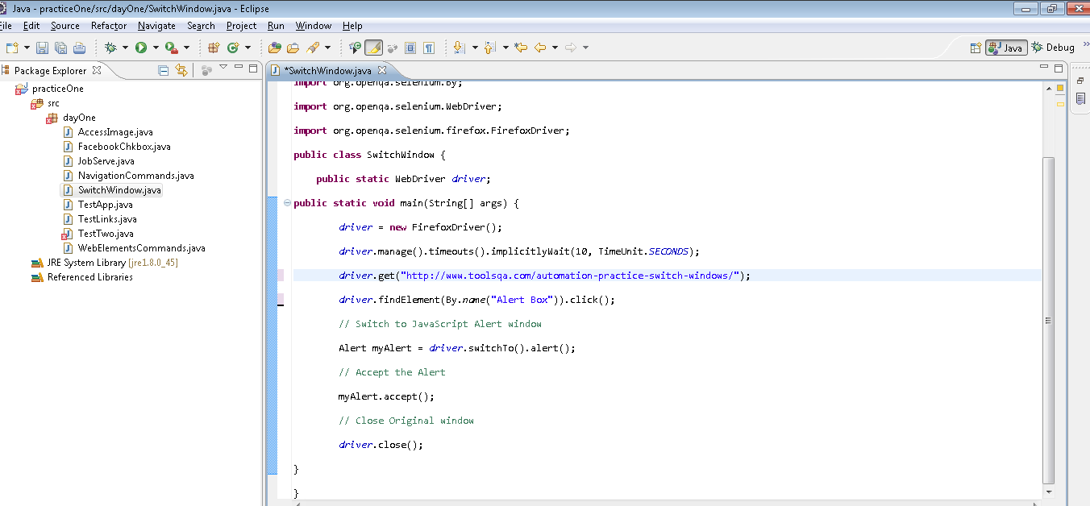
Task: Open dropdown beside New Java Class icon
Action: click(248, 48)
